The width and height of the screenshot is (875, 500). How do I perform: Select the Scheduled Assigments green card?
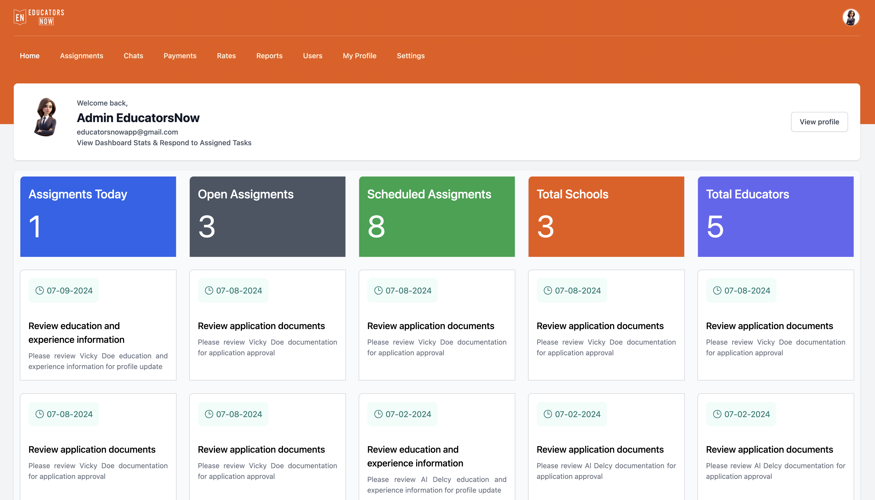point(436,216)
